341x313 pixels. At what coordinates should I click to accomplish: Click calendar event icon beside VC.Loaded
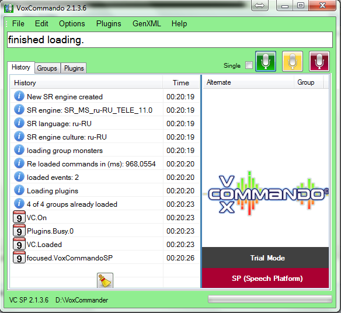coord(19,244)
